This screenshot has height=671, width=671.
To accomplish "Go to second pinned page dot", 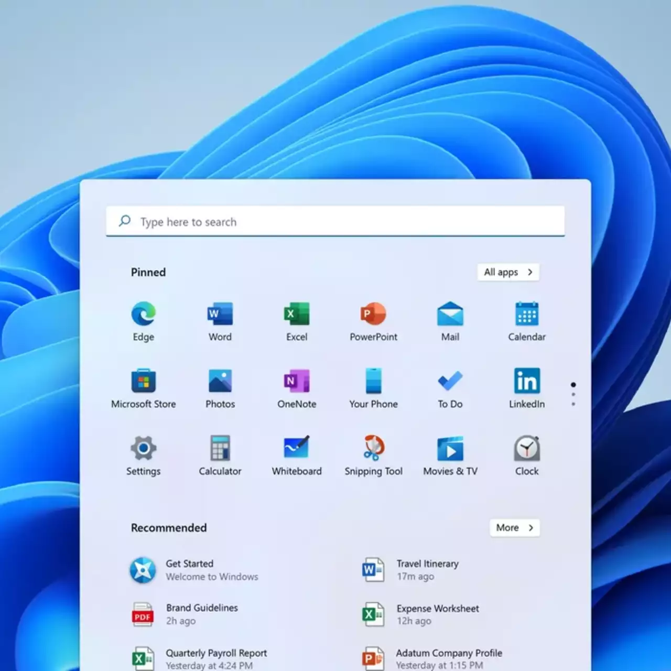I will point(573,395).
